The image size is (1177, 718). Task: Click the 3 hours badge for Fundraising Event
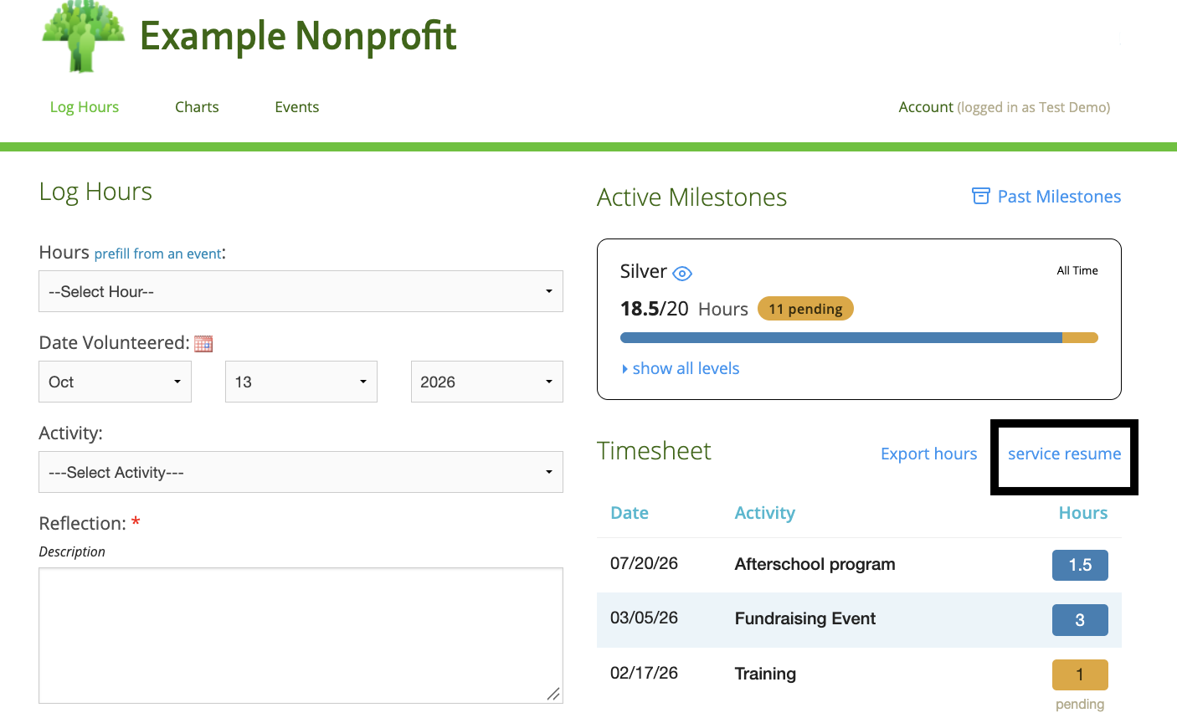(1080, 620)
